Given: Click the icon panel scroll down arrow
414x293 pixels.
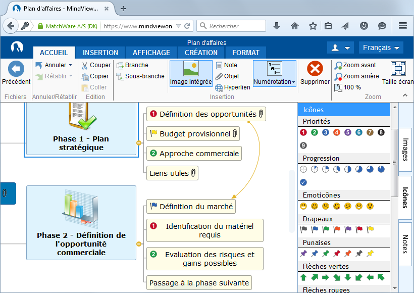Looking at the screenshot, I should coord(395,288).
